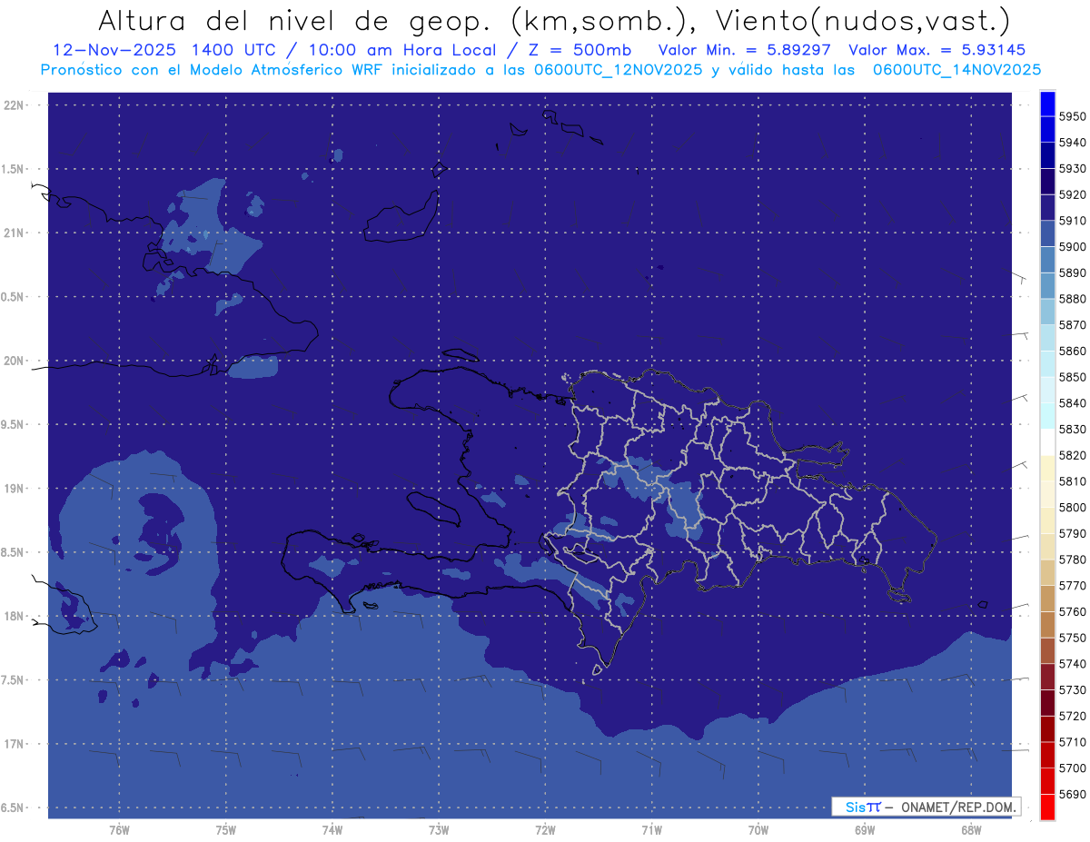Click the '71W' longitude label
The width and height of the screenshot is (1090, 842).
tap(651, 830)
